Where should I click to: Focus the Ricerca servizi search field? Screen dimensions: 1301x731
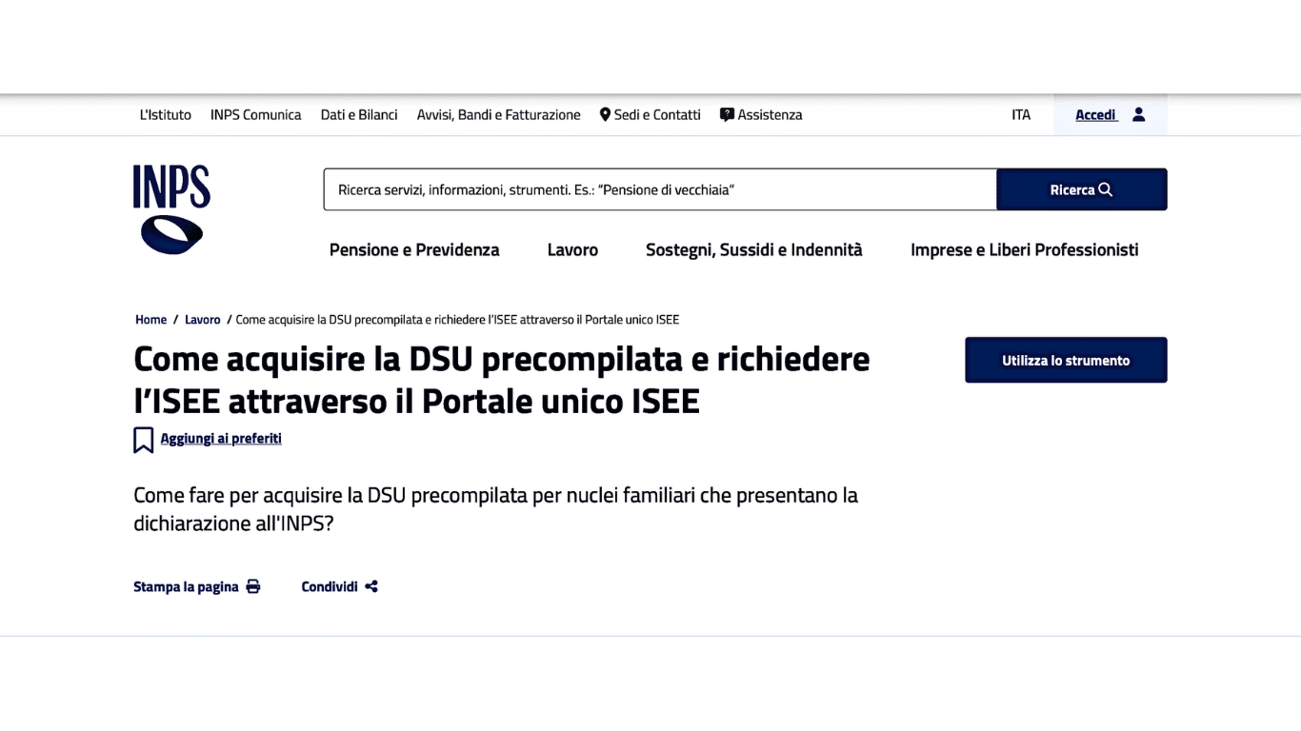pyautogui.click(x=660, y=189)
